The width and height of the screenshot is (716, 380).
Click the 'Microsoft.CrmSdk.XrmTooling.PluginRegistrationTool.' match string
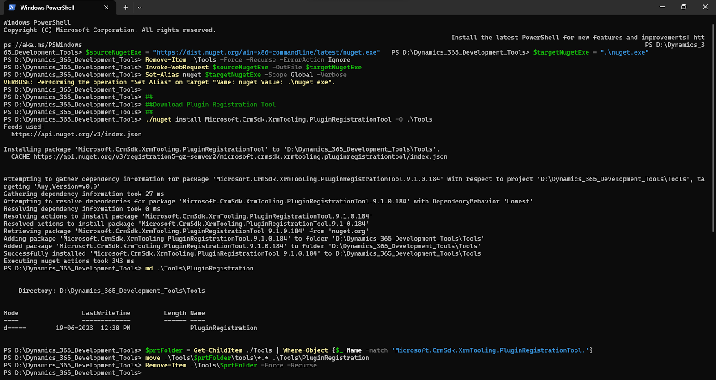click(490, 350)
